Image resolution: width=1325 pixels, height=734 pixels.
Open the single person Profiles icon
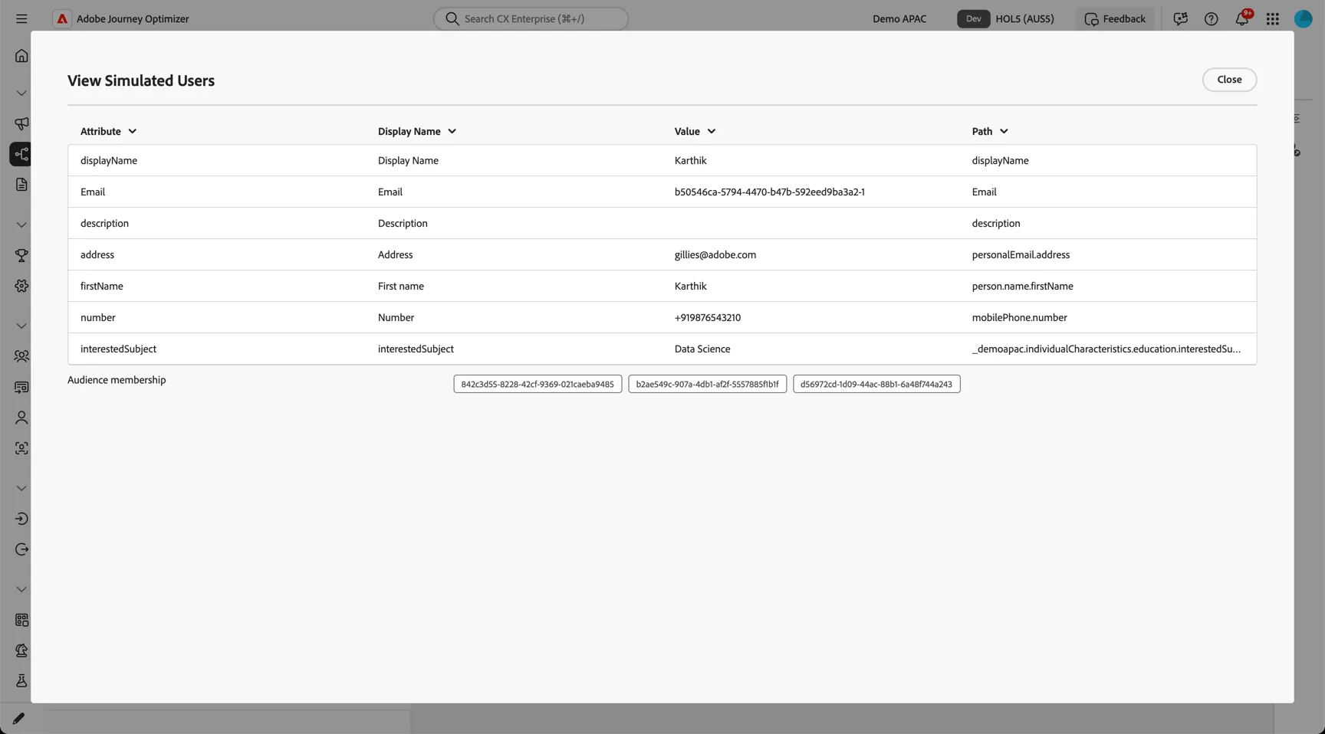(x=21, y=418)
